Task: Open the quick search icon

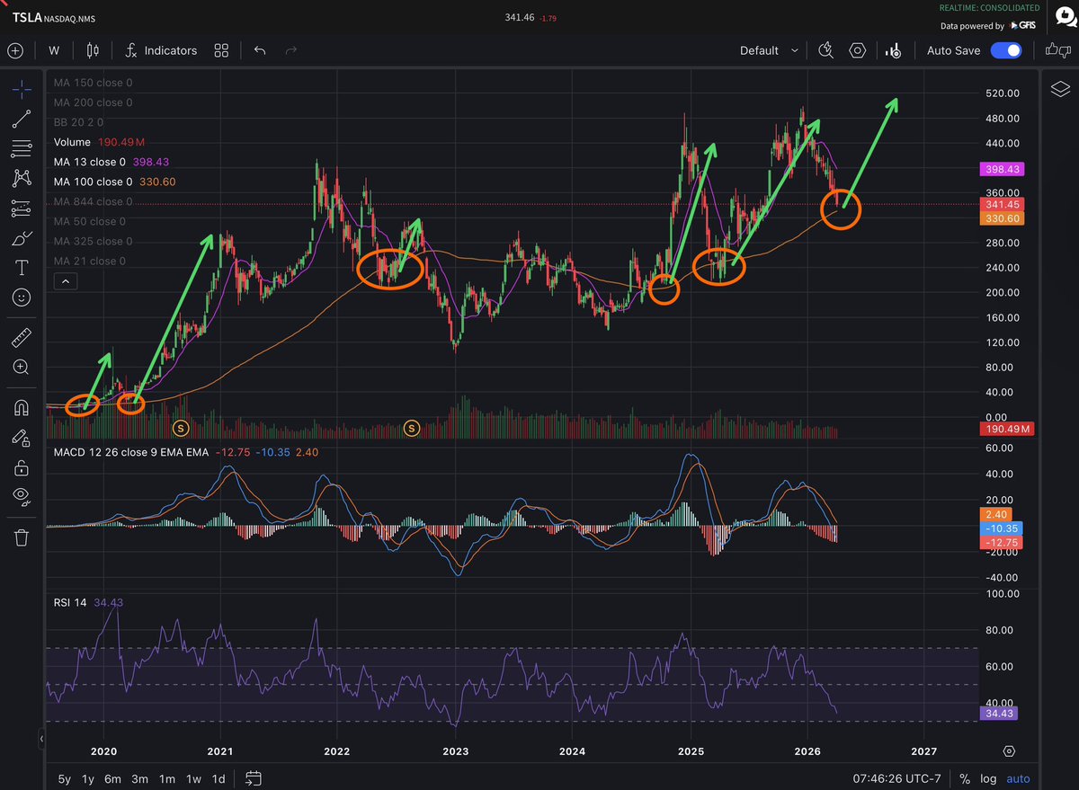Action: click(x=826, y=50)
